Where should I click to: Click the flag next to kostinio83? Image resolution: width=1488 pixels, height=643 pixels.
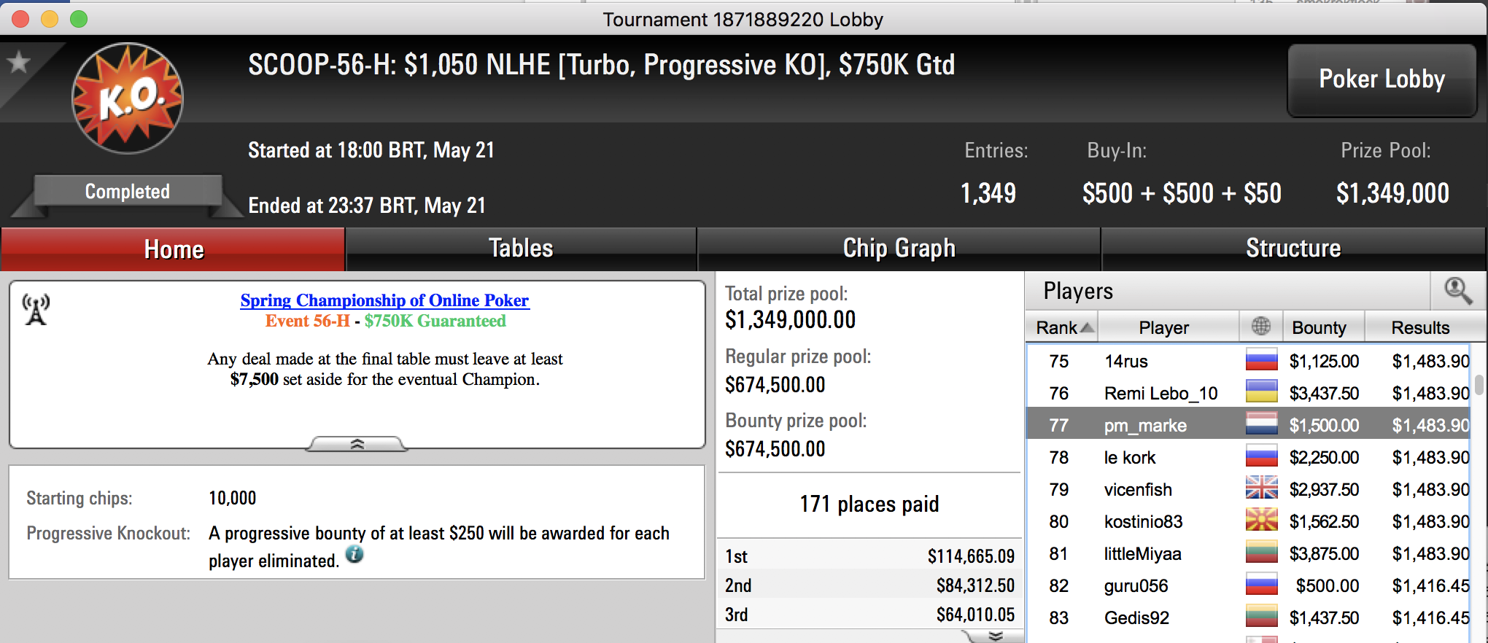[1261, 521]
